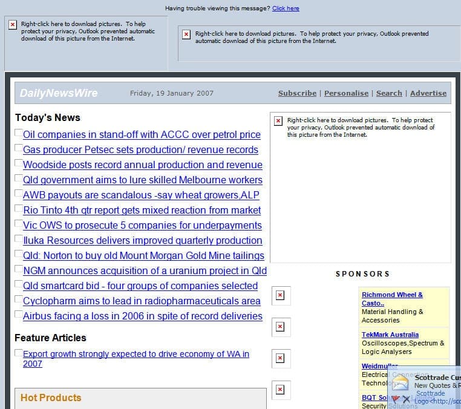Open the Advertise link in header
The height and width of the screenshot is (409, 461).
coord(428,93)
